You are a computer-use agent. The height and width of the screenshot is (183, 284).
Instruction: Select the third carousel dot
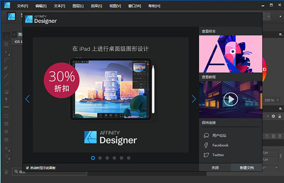[x=107, y=158]
